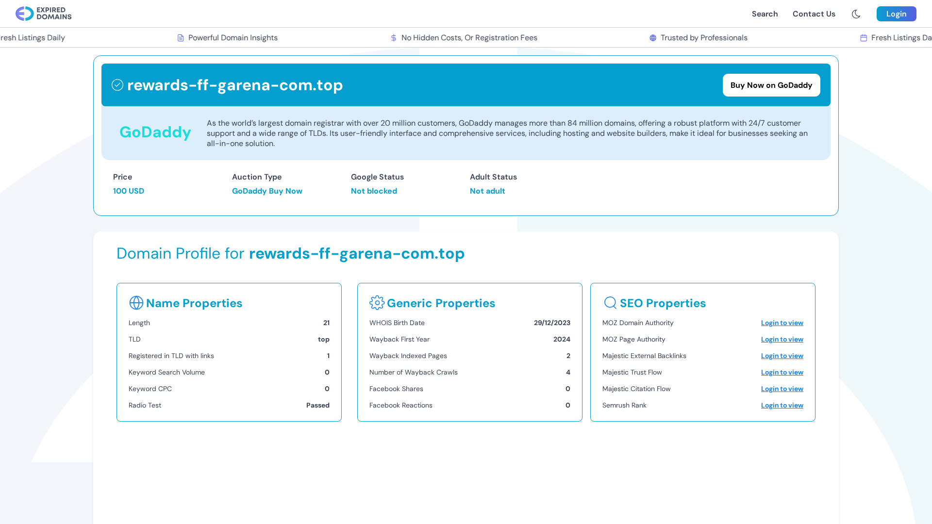Open the Search menu item
Viewport: 932px width, 524px height.
click(765, 14)
